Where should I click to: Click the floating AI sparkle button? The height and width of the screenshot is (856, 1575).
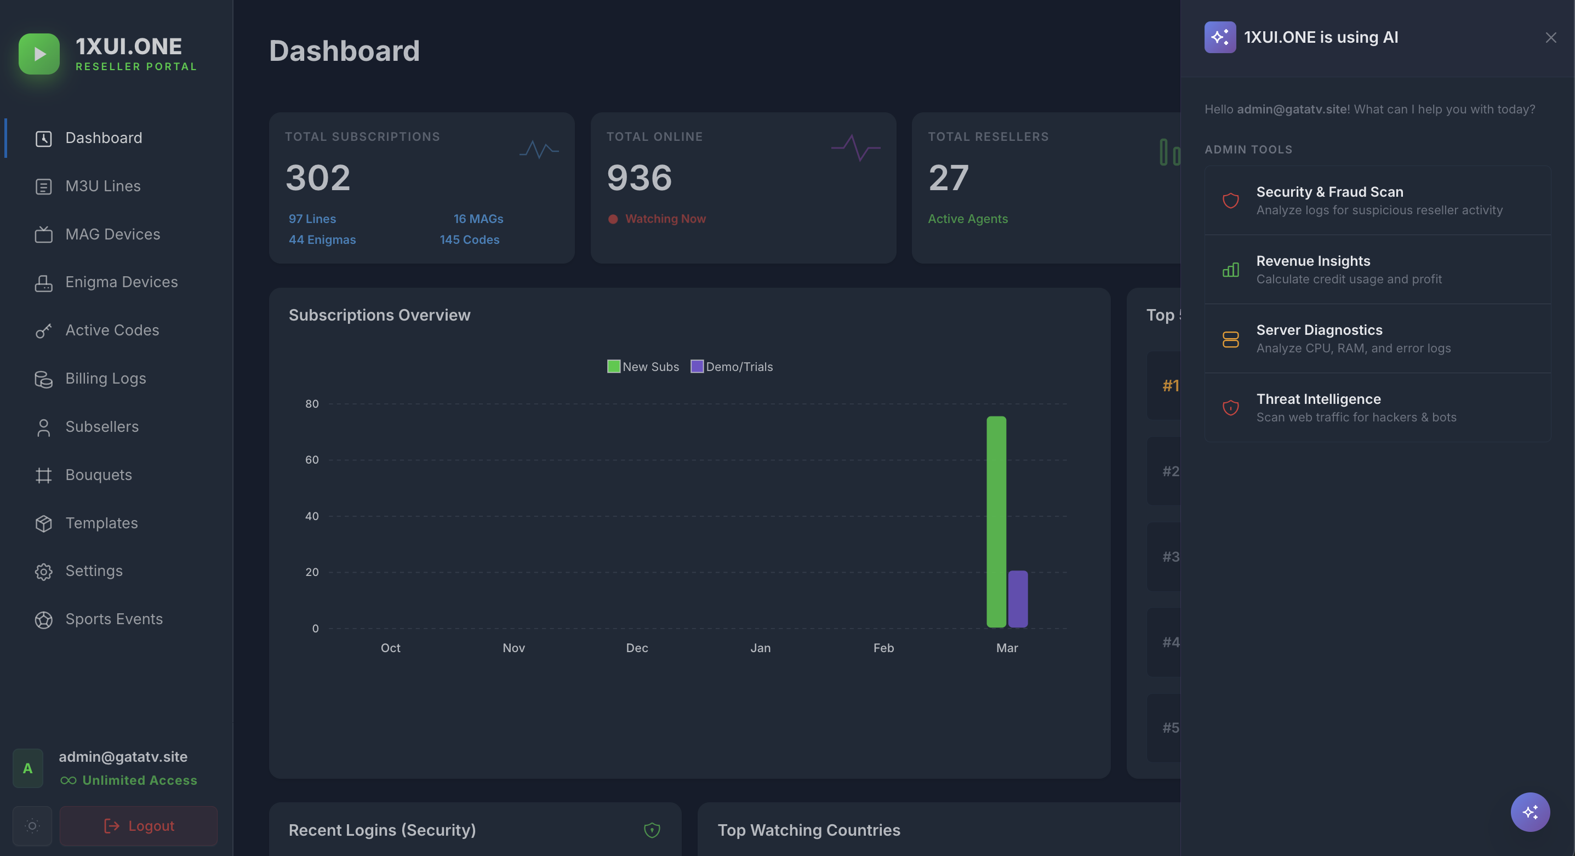pos(1530,812)
